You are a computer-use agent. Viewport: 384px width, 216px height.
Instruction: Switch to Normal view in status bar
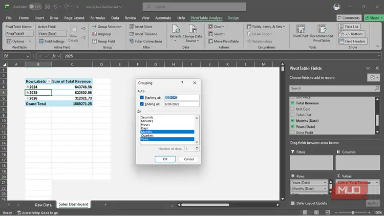coord(305,212)
